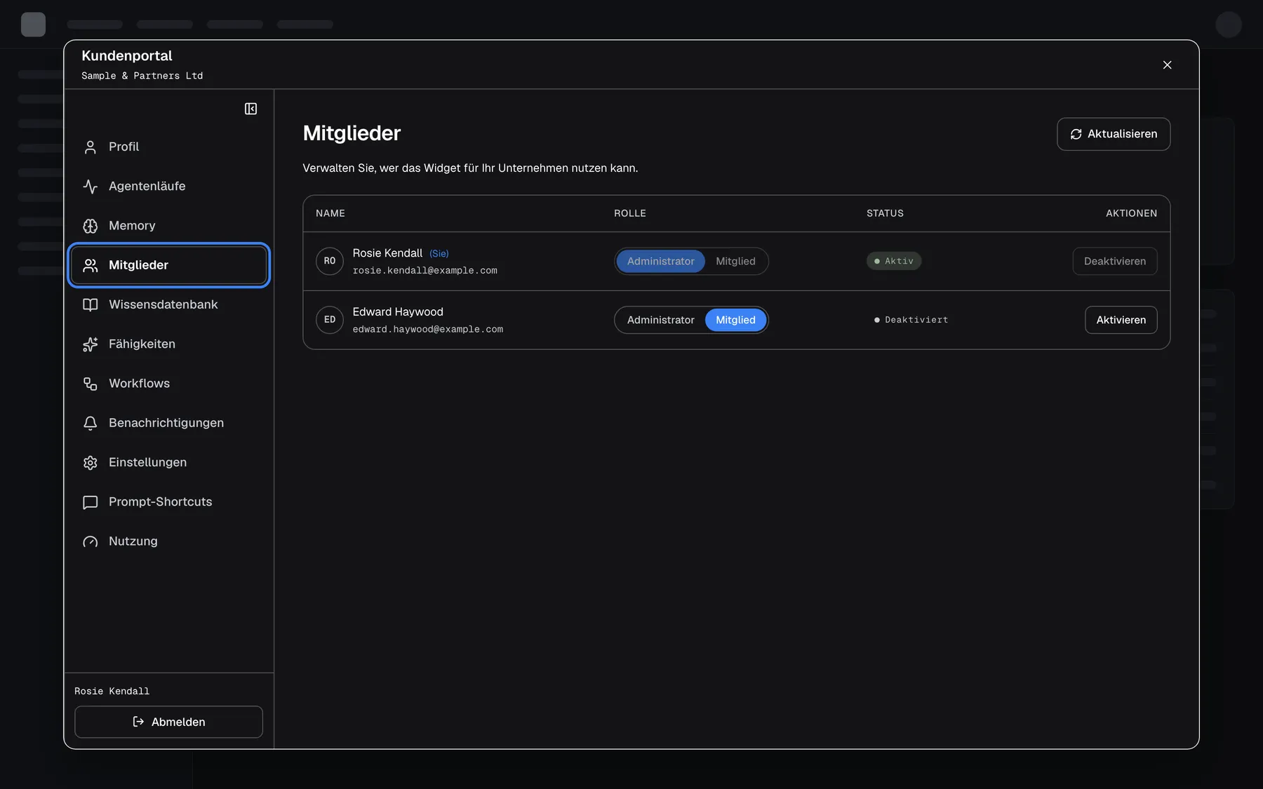This screenshot has height=789, width=1263.
Task: Click the edward.haywood@example.com email text
Action: point(427,330)
